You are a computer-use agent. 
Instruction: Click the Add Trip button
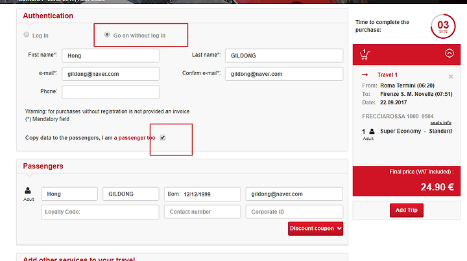coord(407,210)
